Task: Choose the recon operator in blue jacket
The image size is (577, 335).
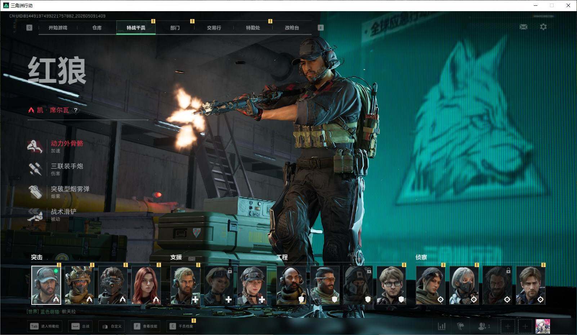Action: click(531, 285)
